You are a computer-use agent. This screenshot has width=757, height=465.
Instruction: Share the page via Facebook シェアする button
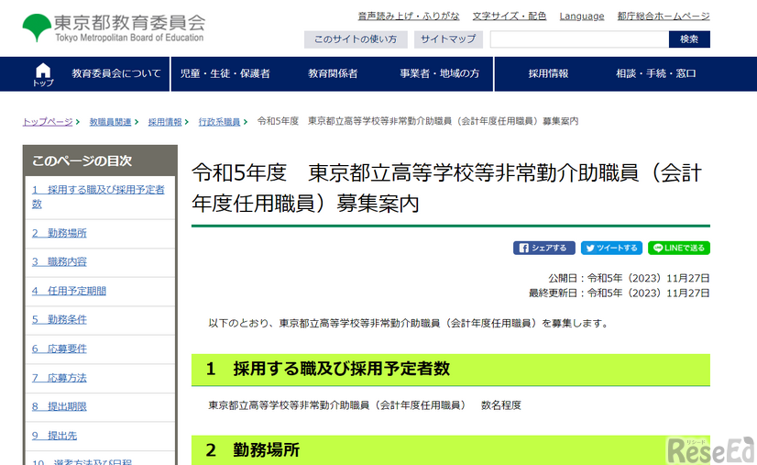tap(544, 248)
